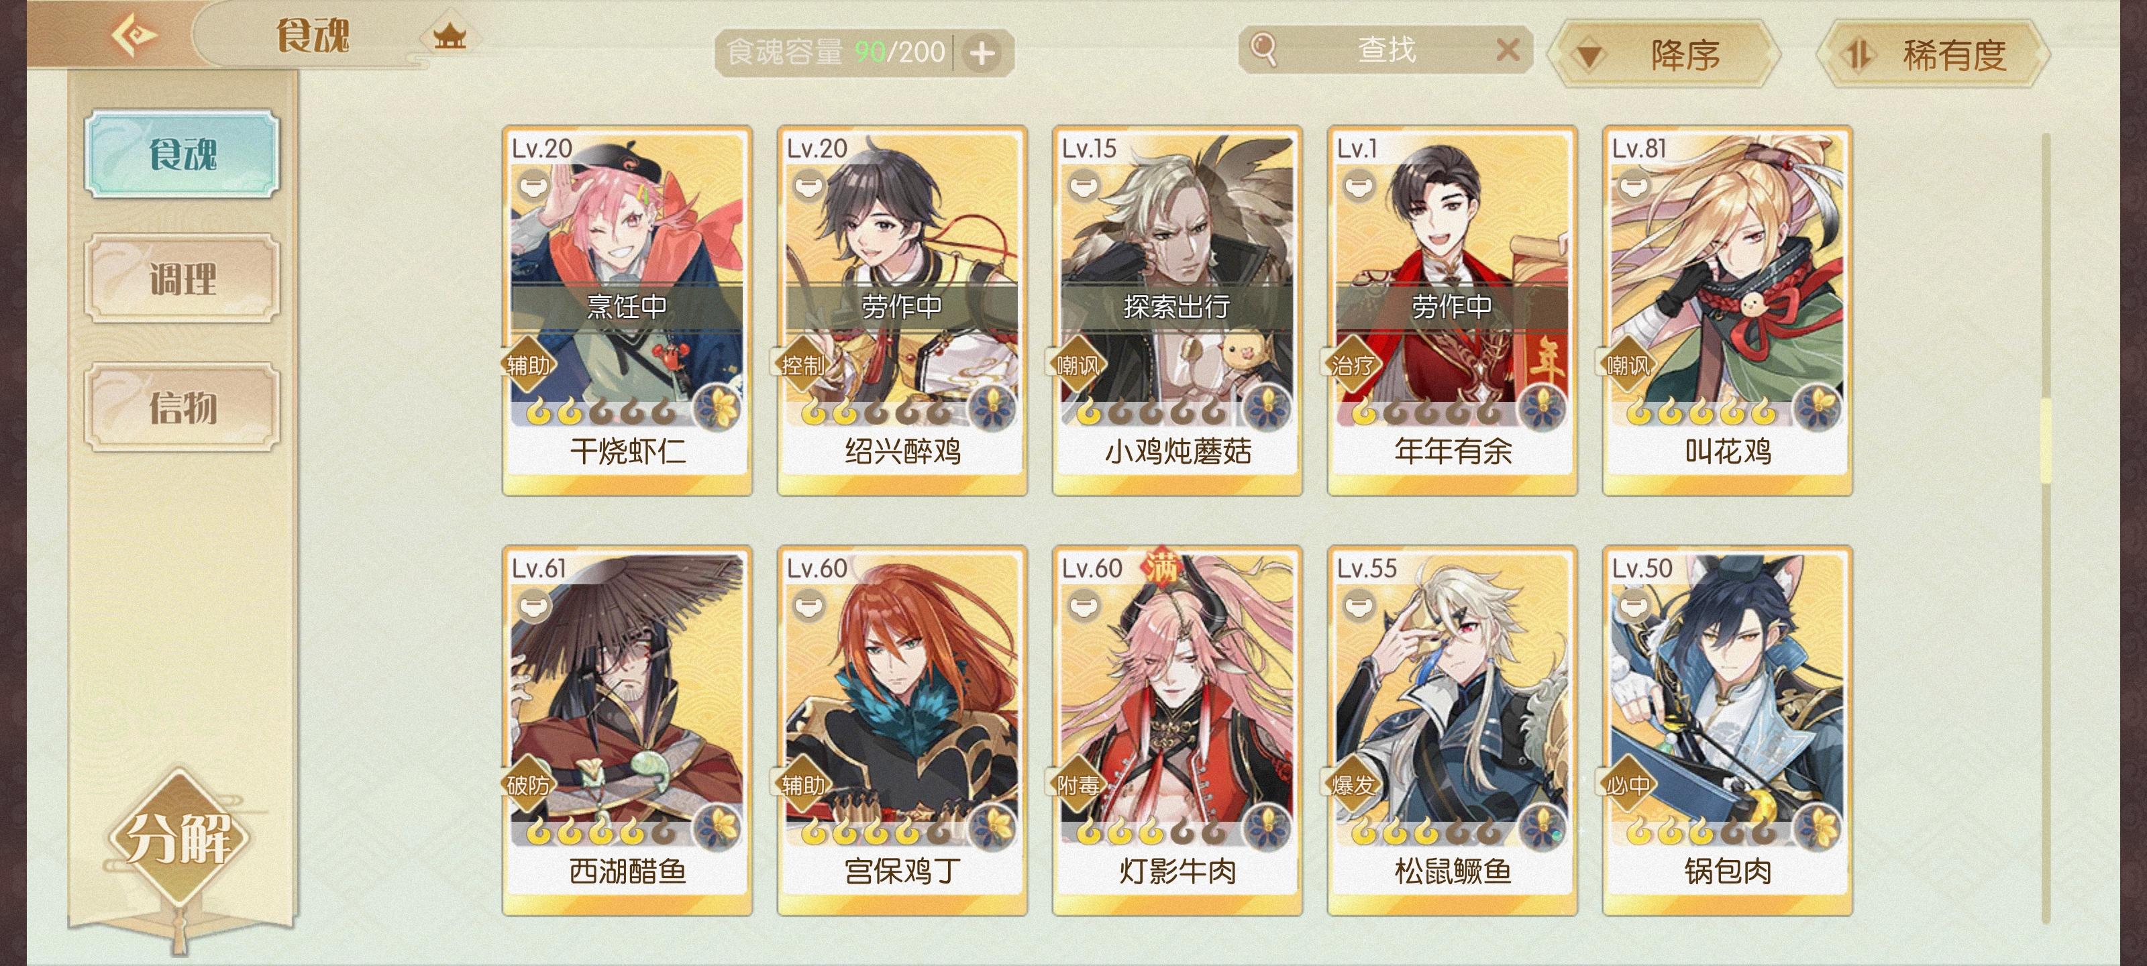Click the vertical scrollbar handle
Screen dimensions: 2147x966
(x=2045, y=440)
